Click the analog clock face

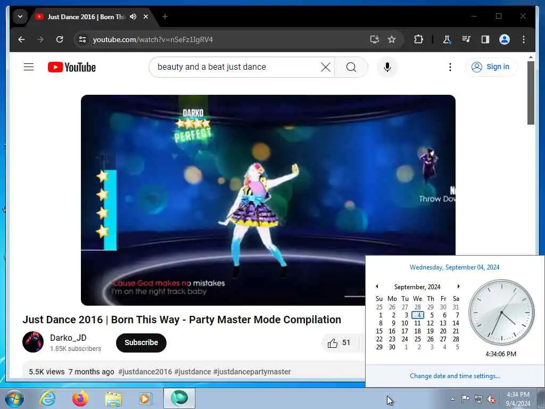(x=501, y=312)
